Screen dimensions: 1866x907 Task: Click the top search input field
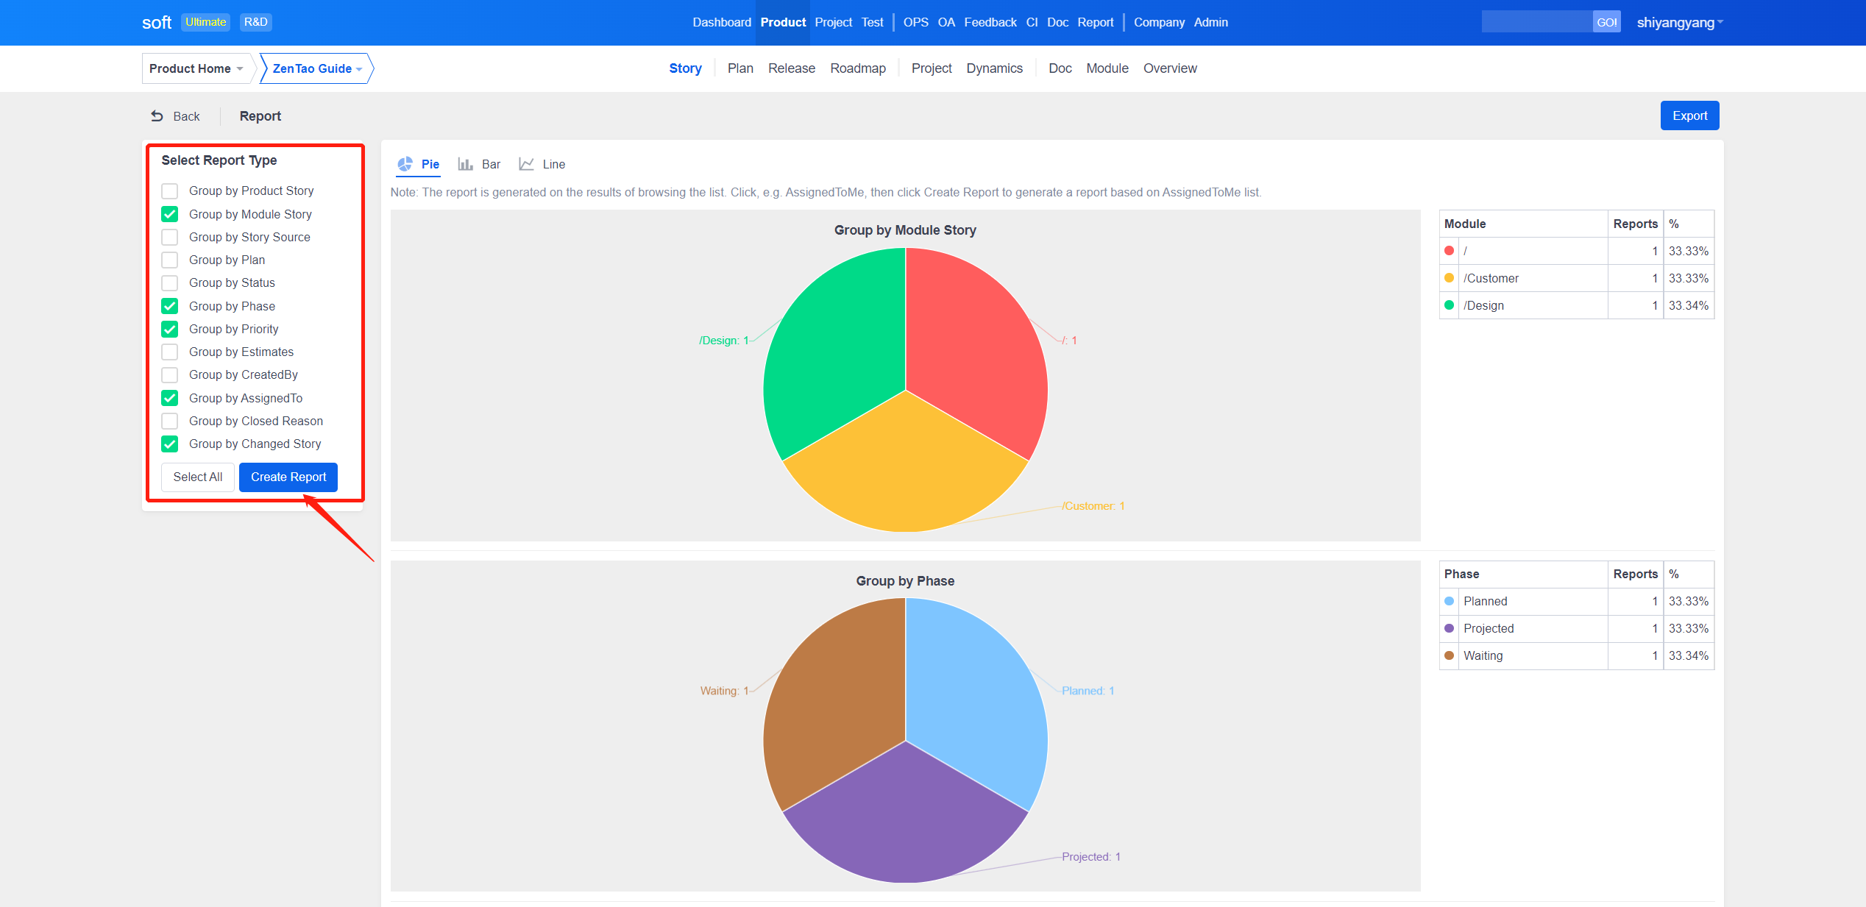[x=1536, y=22]
